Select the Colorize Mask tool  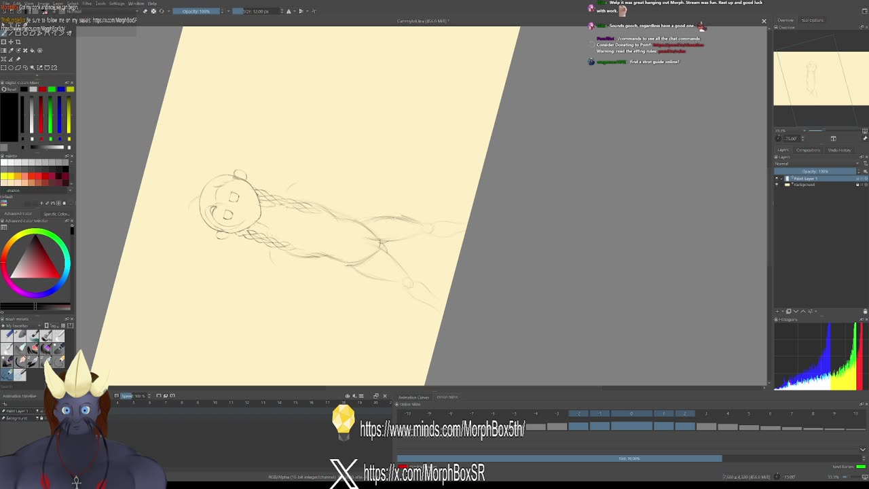(x=18, y=50)
